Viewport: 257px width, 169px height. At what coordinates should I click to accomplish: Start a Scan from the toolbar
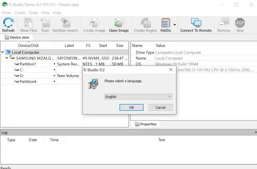coord(45,24)
